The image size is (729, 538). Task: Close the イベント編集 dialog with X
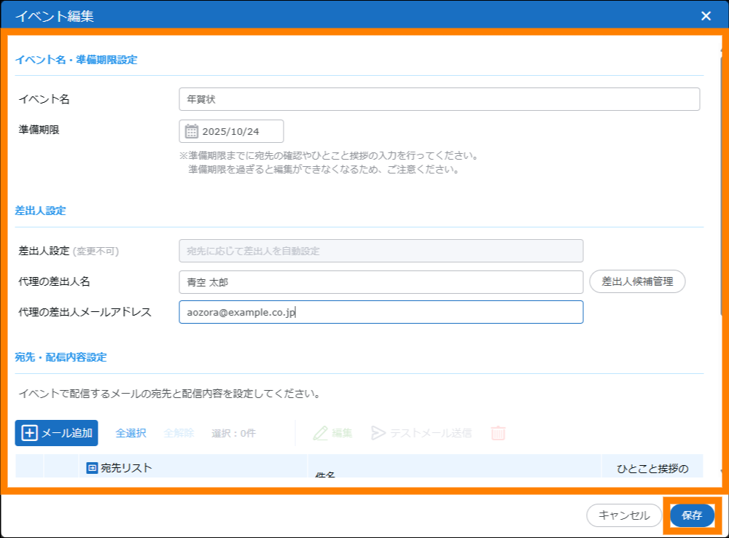click(706, 16)
